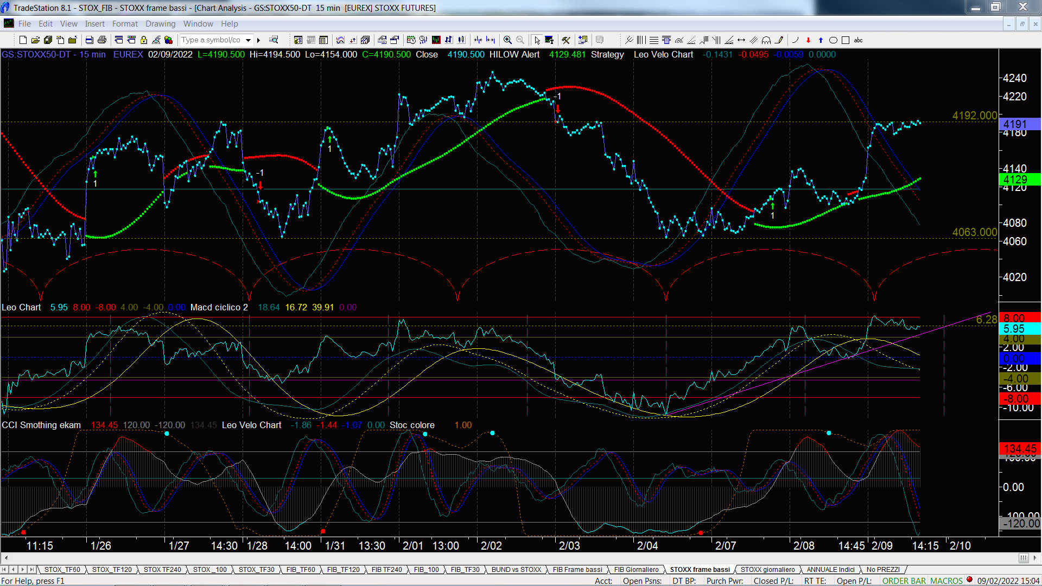Open symbol lookup magnifier icon
Image resolution: width=1042 pixels, height=586 pixels.
click(274, 40)
